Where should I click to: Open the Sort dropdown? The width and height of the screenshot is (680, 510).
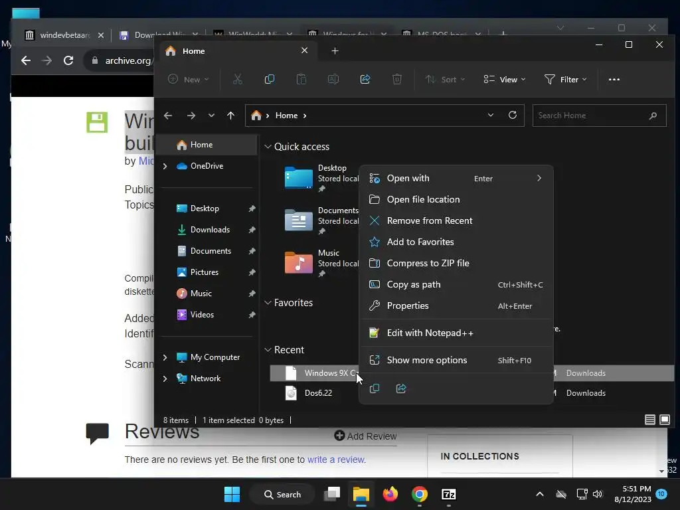tap(446, 80)
